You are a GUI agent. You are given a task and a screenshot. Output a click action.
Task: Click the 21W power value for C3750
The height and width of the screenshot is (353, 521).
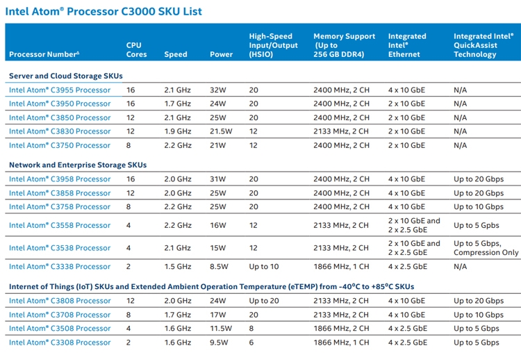217,145
